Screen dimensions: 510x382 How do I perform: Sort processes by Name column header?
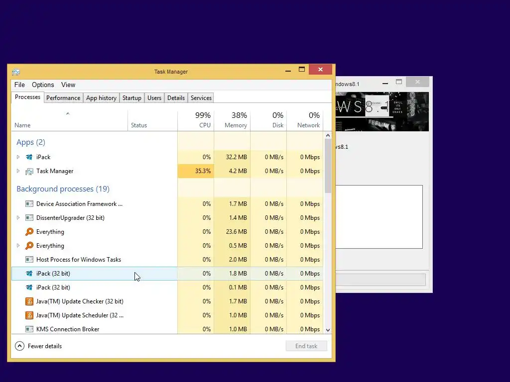click(x=69, y=121)
